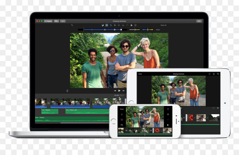Click the iPhone home button

[114, 121]
